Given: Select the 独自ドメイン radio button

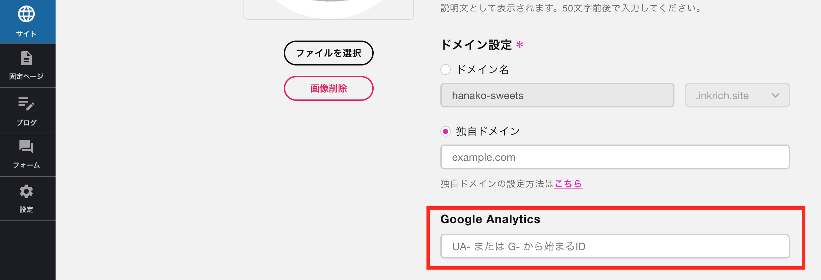Looking at the screenshot, I should pyautogui.click(x=446, y=131).
